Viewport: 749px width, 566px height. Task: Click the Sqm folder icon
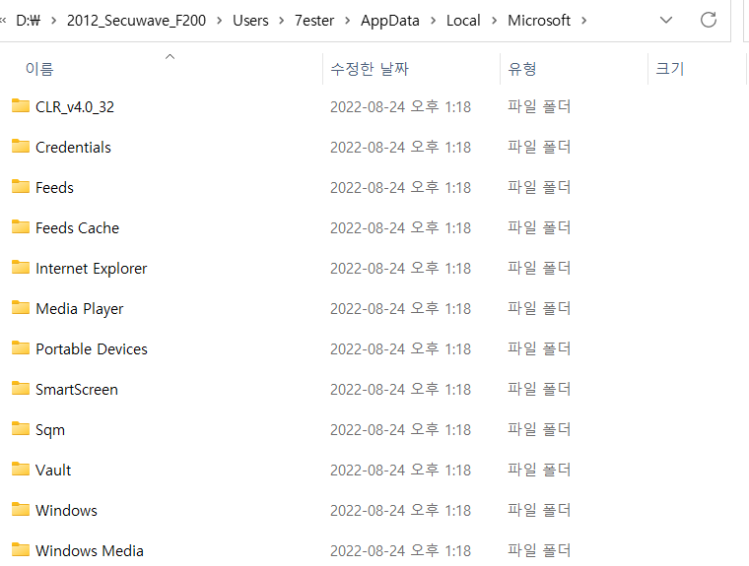coord(21,428)
